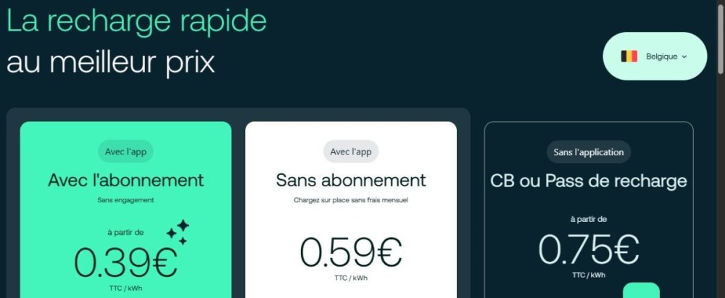Click the "Sans abonnement" plan title
This screenshot has width=725, height=298.
point(351,180)
